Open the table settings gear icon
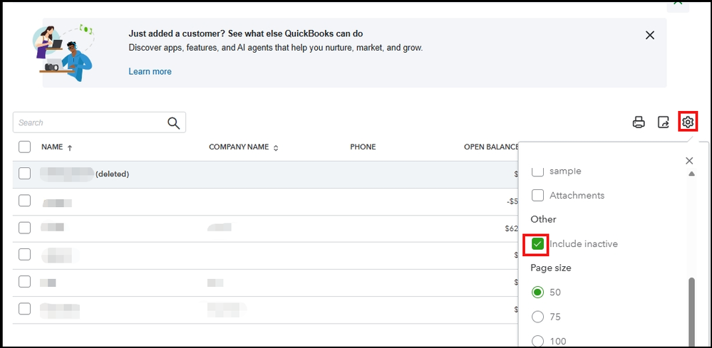 (x=688, y=122)
